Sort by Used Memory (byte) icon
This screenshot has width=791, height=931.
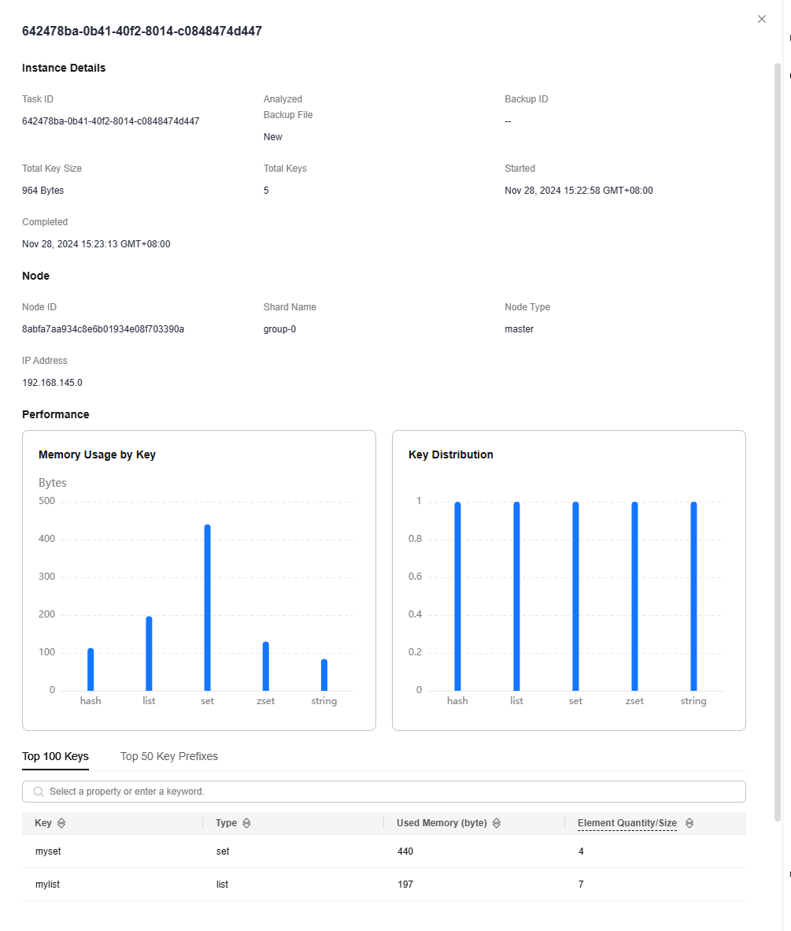click(x=497, y=823)
